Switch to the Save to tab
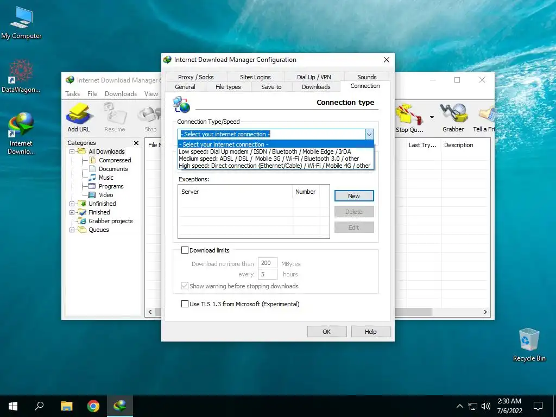The width and height of the screenshot is (556, 417). tap(271, 87)
